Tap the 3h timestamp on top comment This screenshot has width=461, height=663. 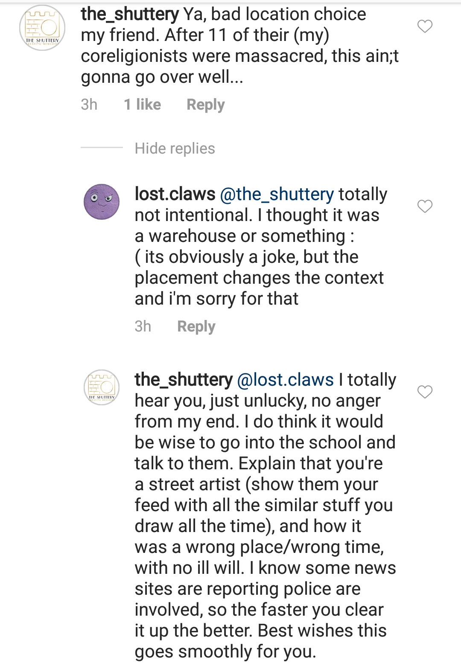[x=89, y=105]
